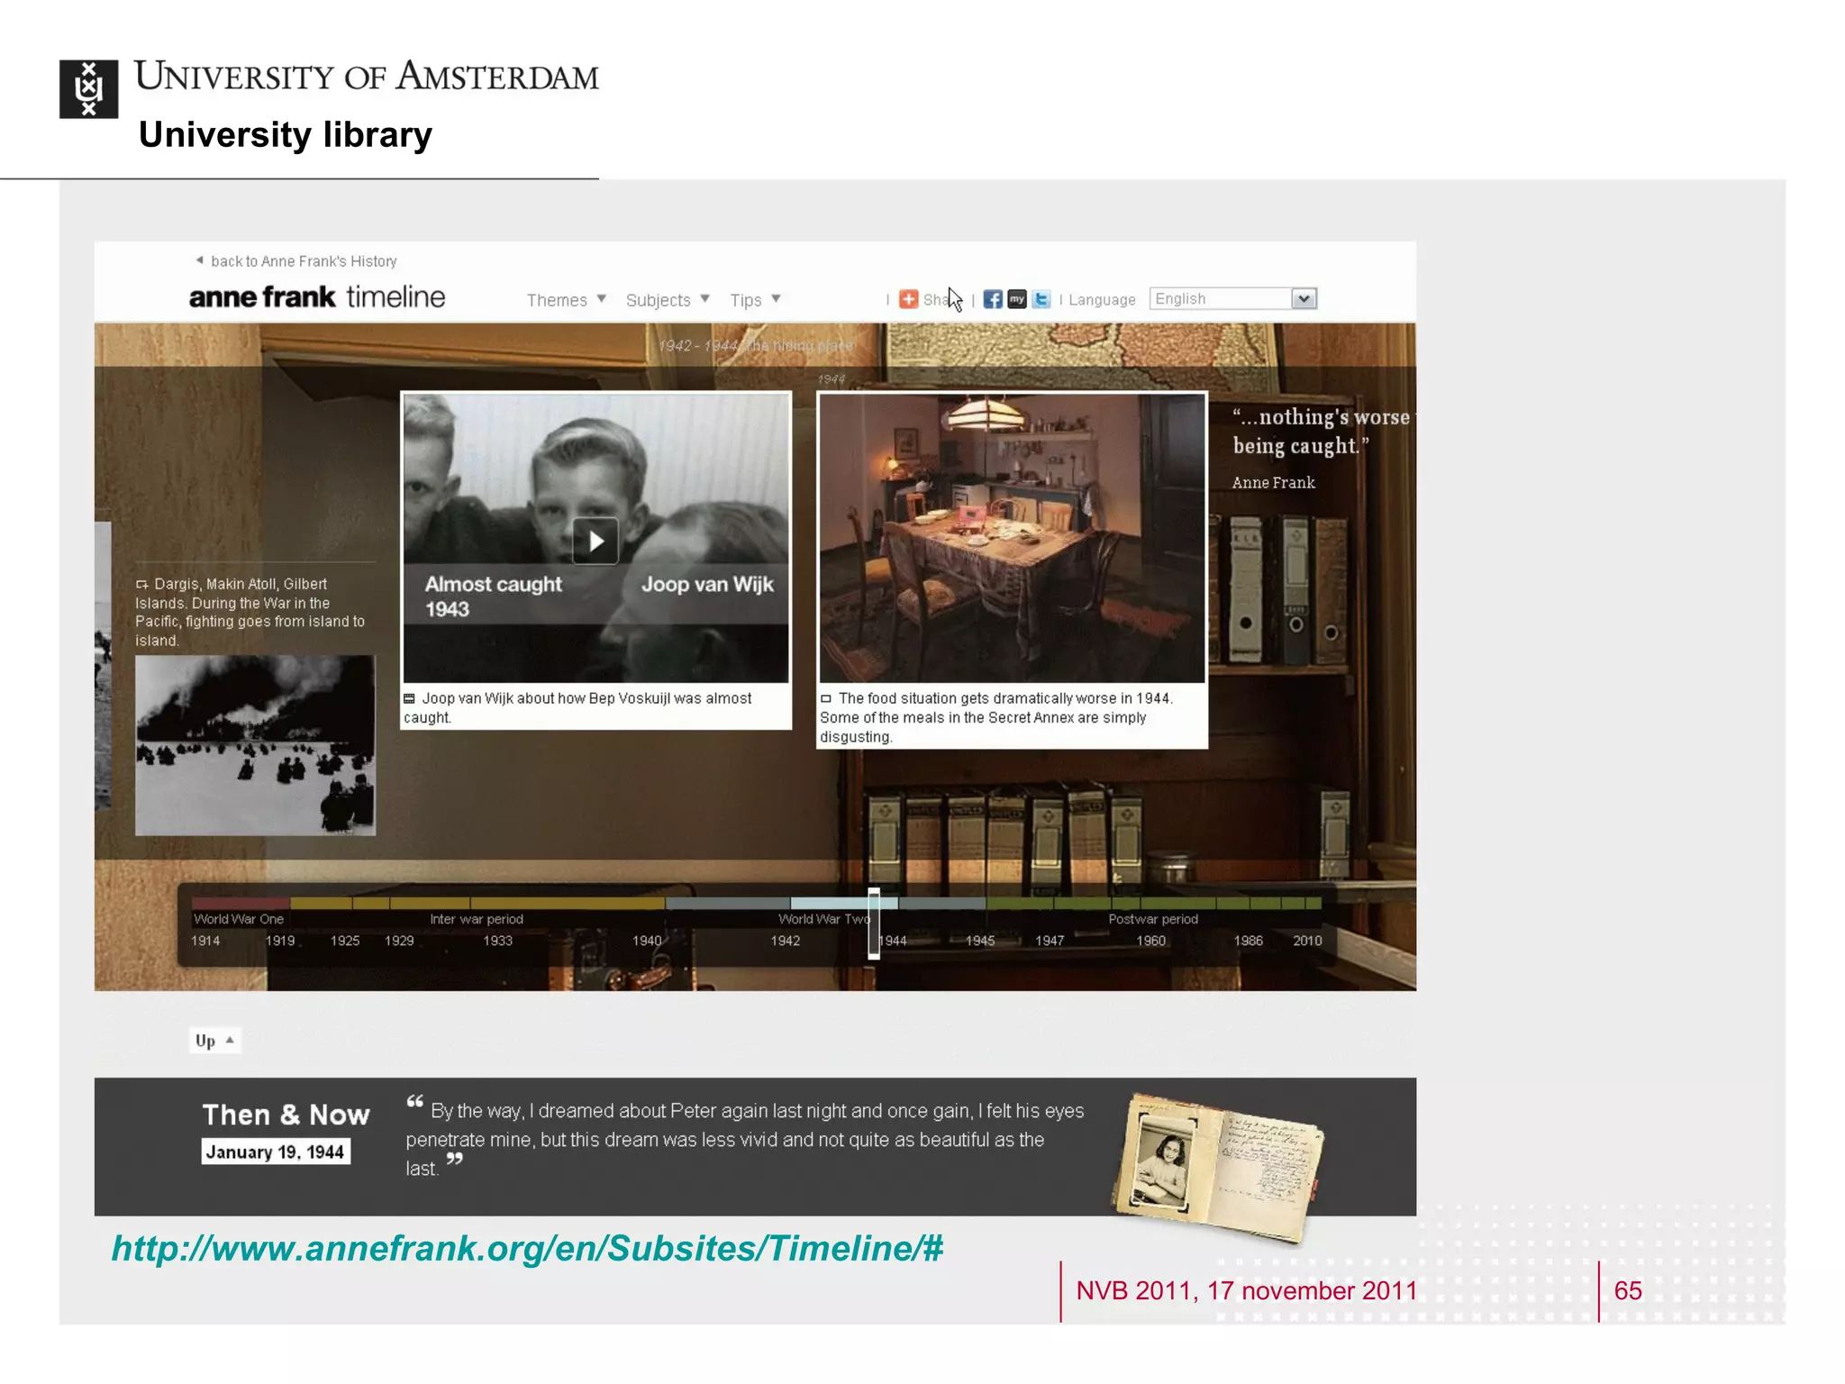This screenshot has height=1384, width=1845.
Task: Jump to 1960 on the timeline
Action: 1150,941
